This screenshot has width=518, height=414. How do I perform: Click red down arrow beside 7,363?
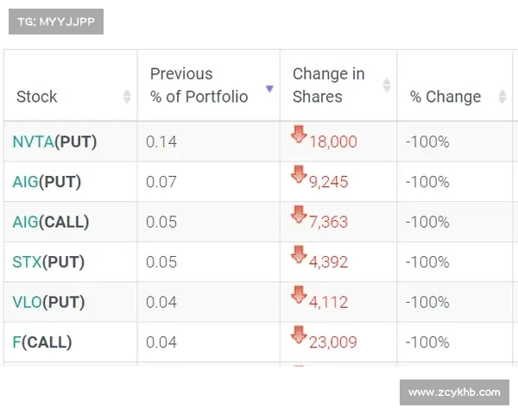coord(299,215)
